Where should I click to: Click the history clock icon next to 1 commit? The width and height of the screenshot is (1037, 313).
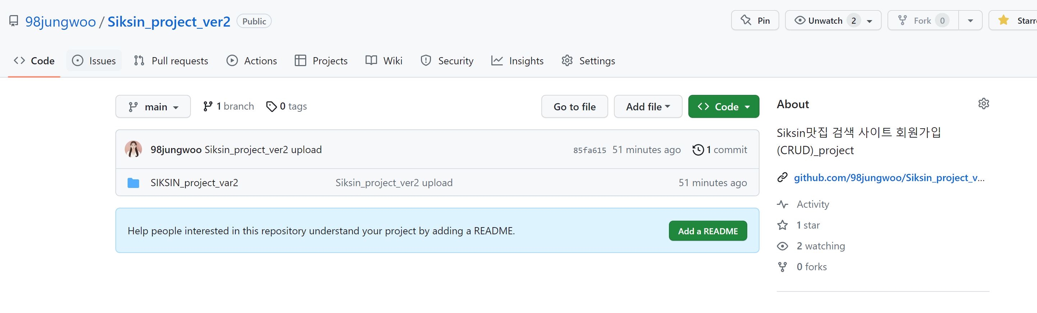[x=698, y=149]
